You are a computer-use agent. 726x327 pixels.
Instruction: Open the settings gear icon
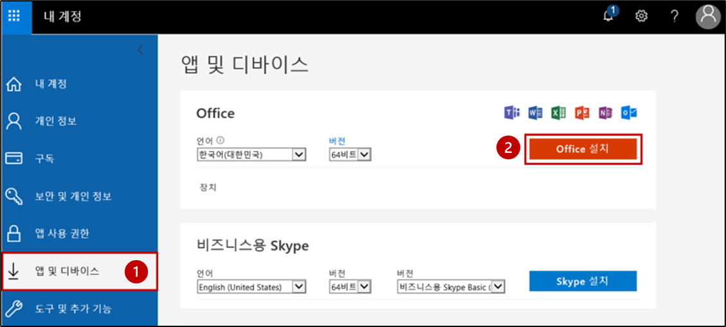[641, 16]
